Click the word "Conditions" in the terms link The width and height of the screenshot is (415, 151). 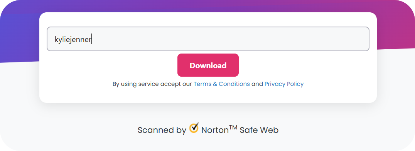(234, 84)
